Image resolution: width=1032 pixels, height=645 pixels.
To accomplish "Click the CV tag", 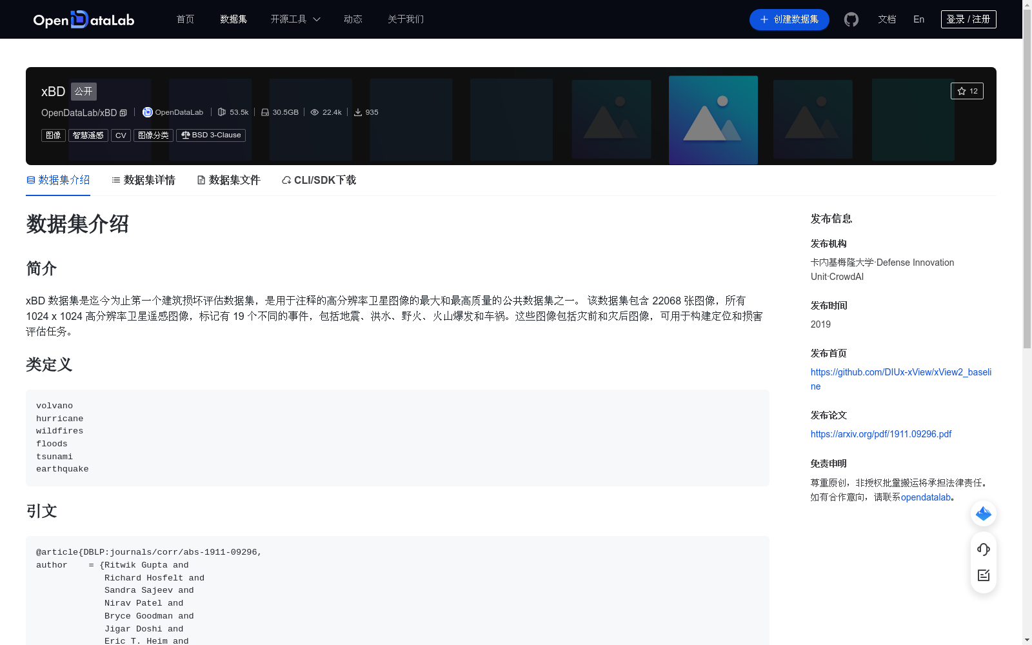I will click(x=121, y=135).
